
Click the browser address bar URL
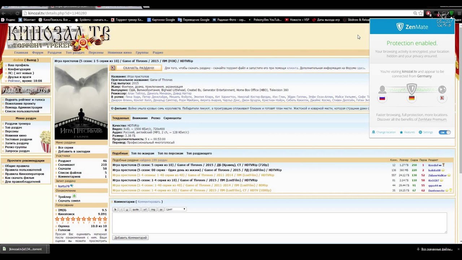point(57,13)
